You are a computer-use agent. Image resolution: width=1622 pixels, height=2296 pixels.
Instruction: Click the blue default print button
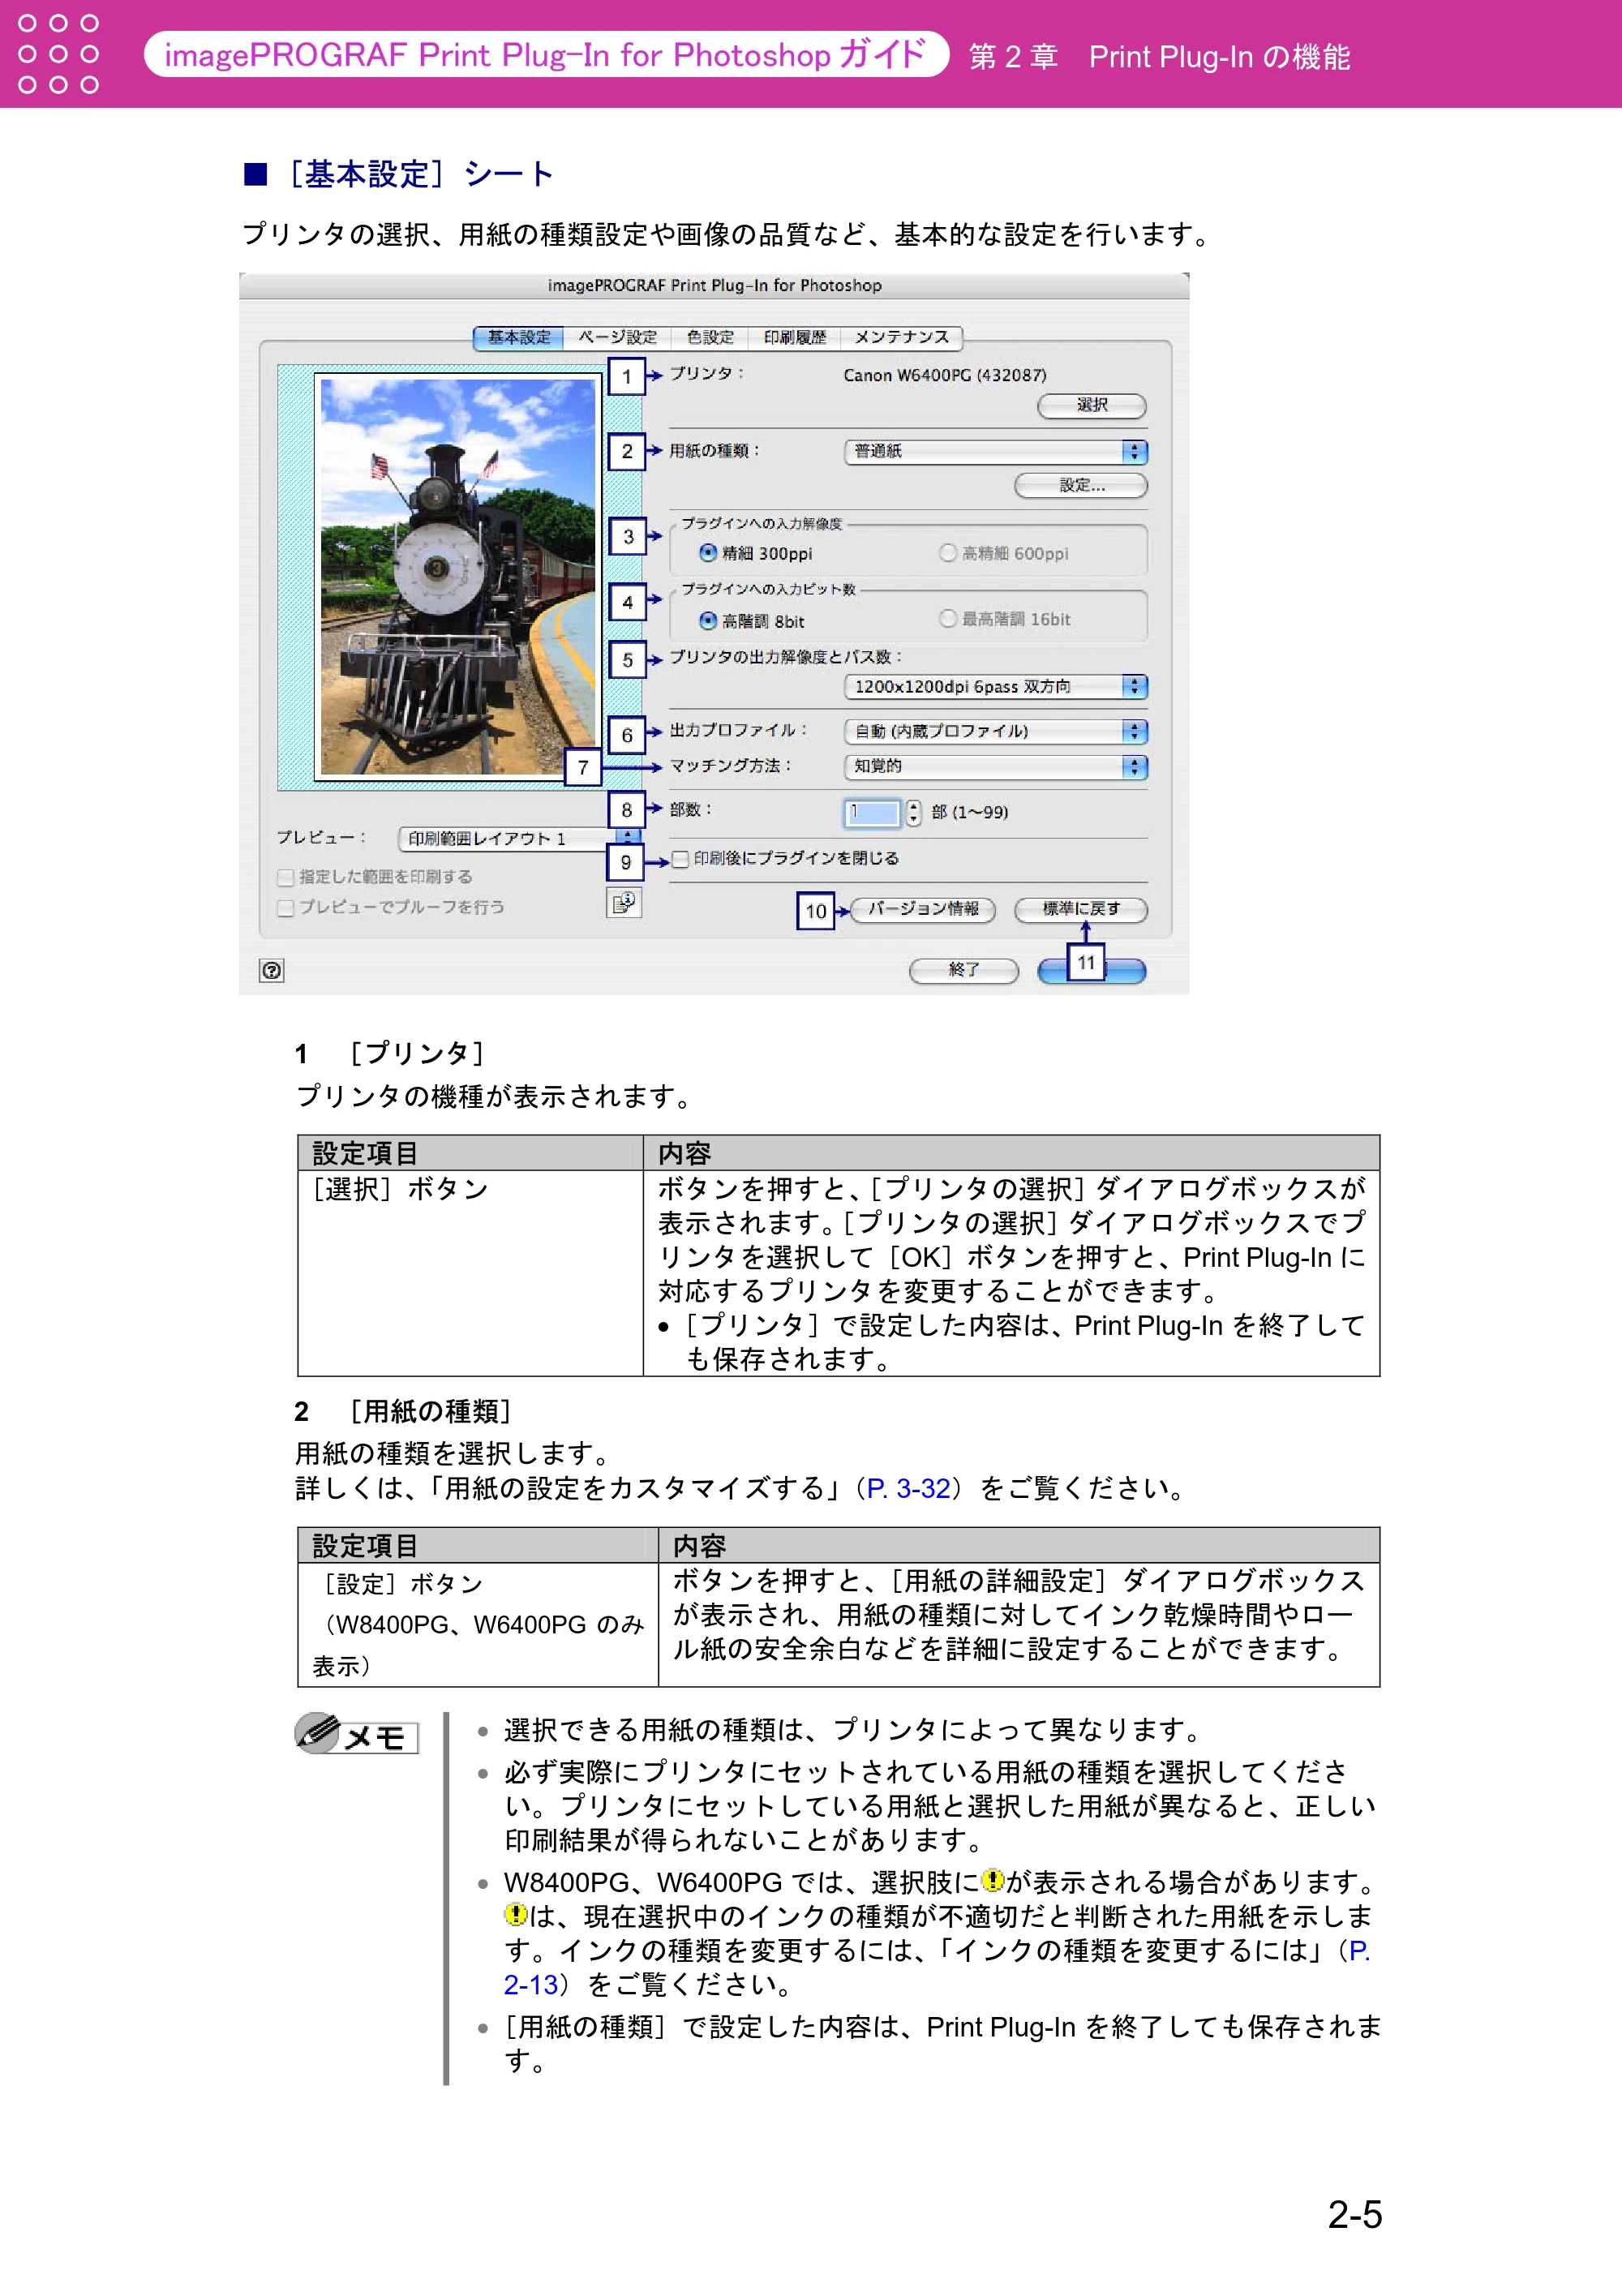(x=1092, y=971)
